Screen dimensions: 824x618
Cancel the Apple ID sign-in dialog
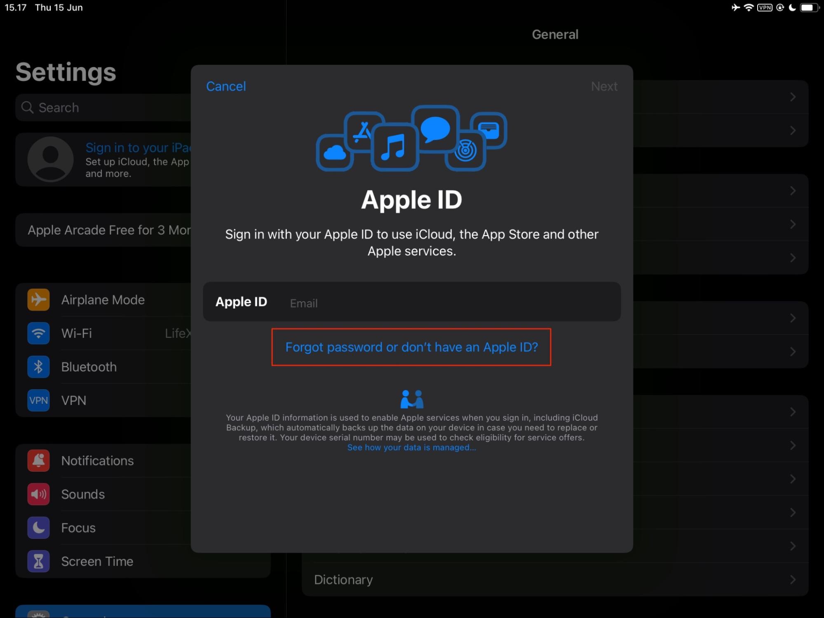(x=226, y=86)
